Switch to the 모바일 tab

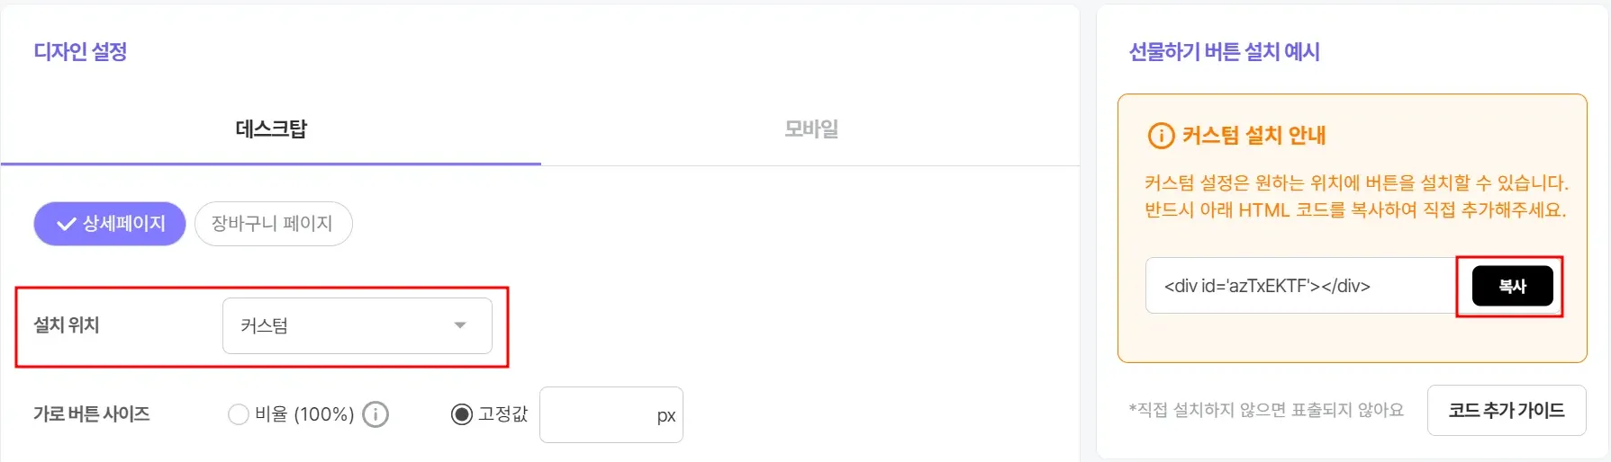pos(810,129)
